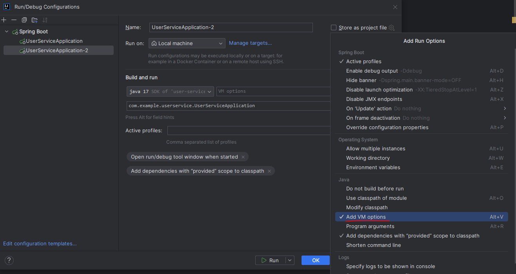
Task: Sort configurations alphabetically
Action: click(x=45, y=20)
